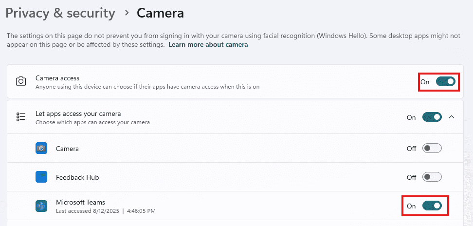Click the camera outline icon beside Camera access
Viewport: 473px width, 226px height.
(21, 81)
